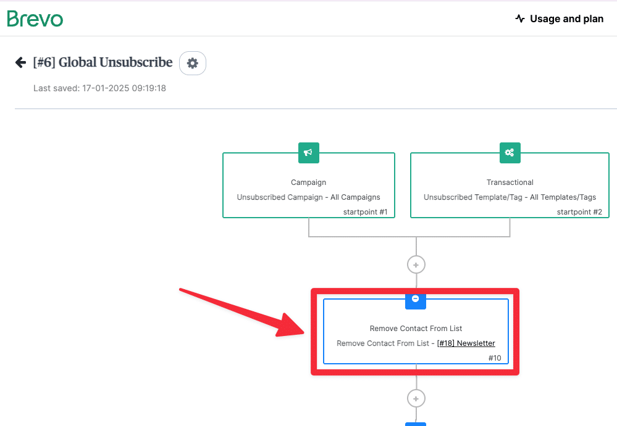Select the Transactional startpoint #2 box
This screenshot has height=426, width=617.
click(510, 186)
